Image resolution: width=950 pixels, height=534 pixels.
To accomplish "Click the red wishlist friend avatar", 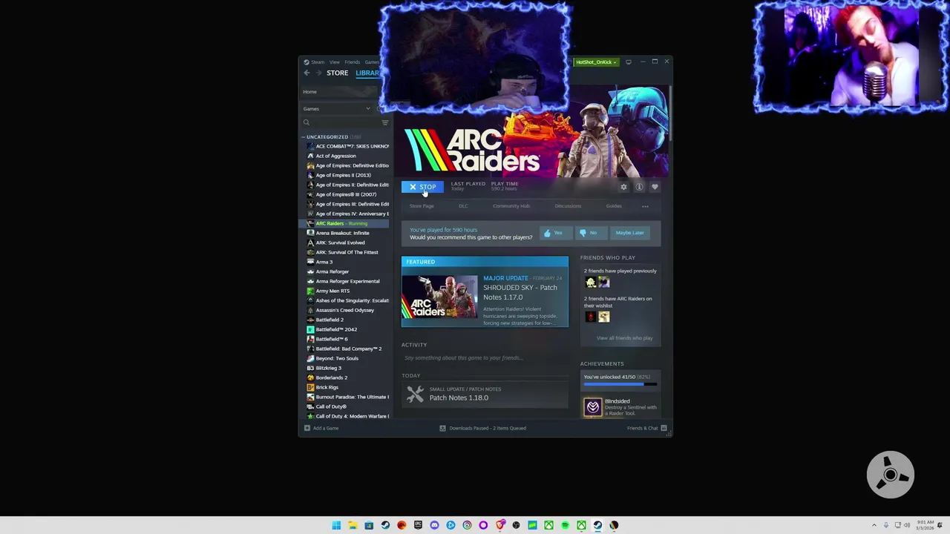I will (x=591, y=317).
